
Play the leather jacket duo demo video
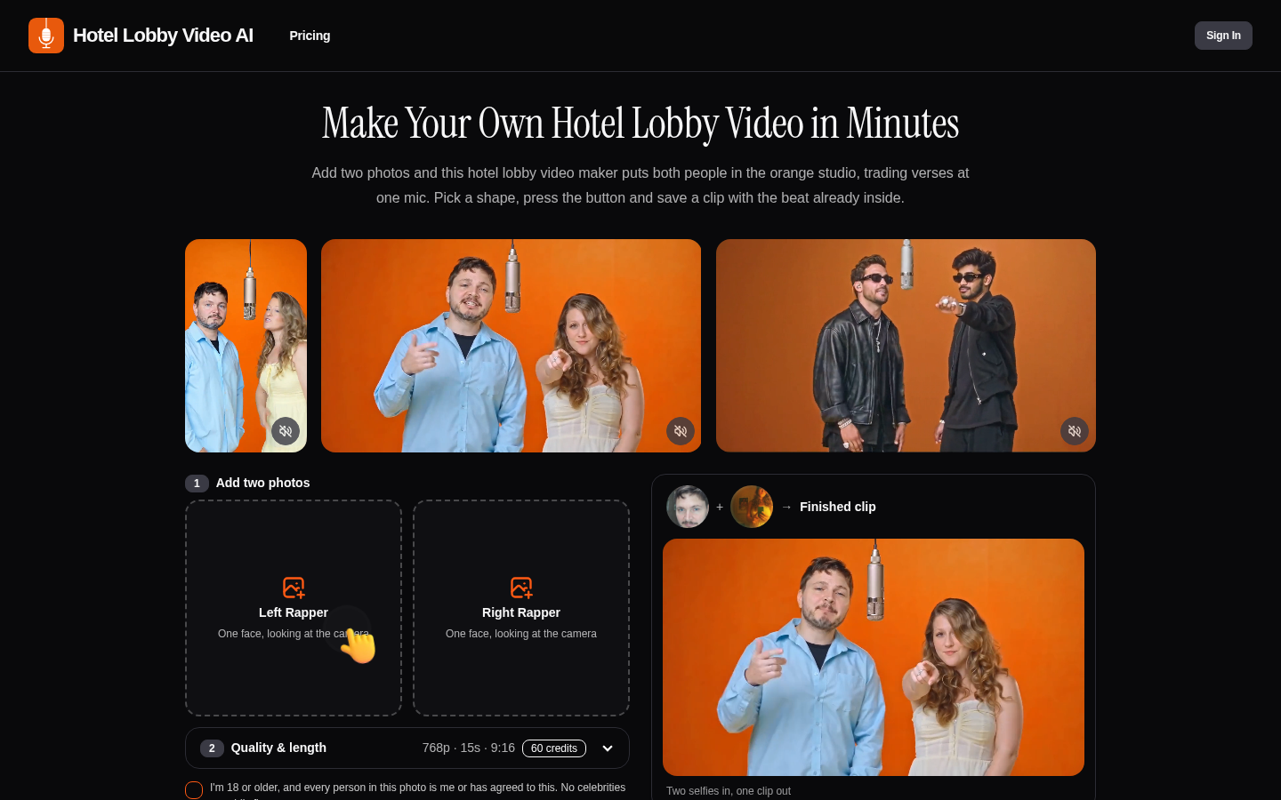pyautogui.click(x=906, y=346)
